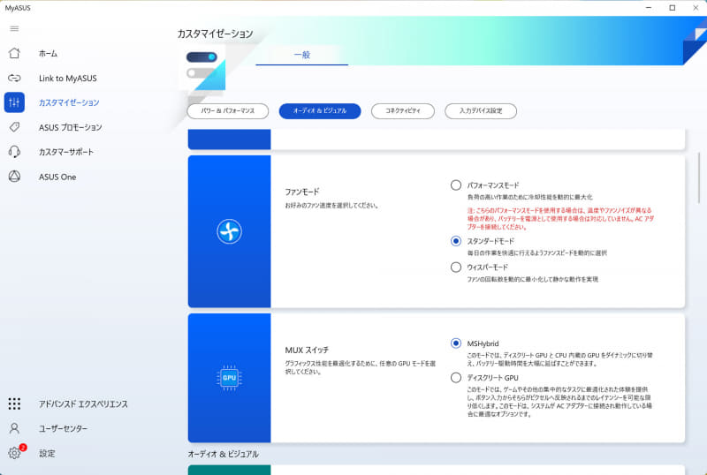The image size is (707, 475).
Task: Open ASUS プロモーション tag icon
Action: [x=14, y=127]
